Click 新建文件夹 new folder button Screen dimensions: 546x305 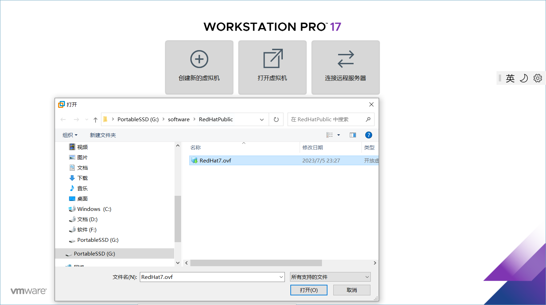(103, 135)
